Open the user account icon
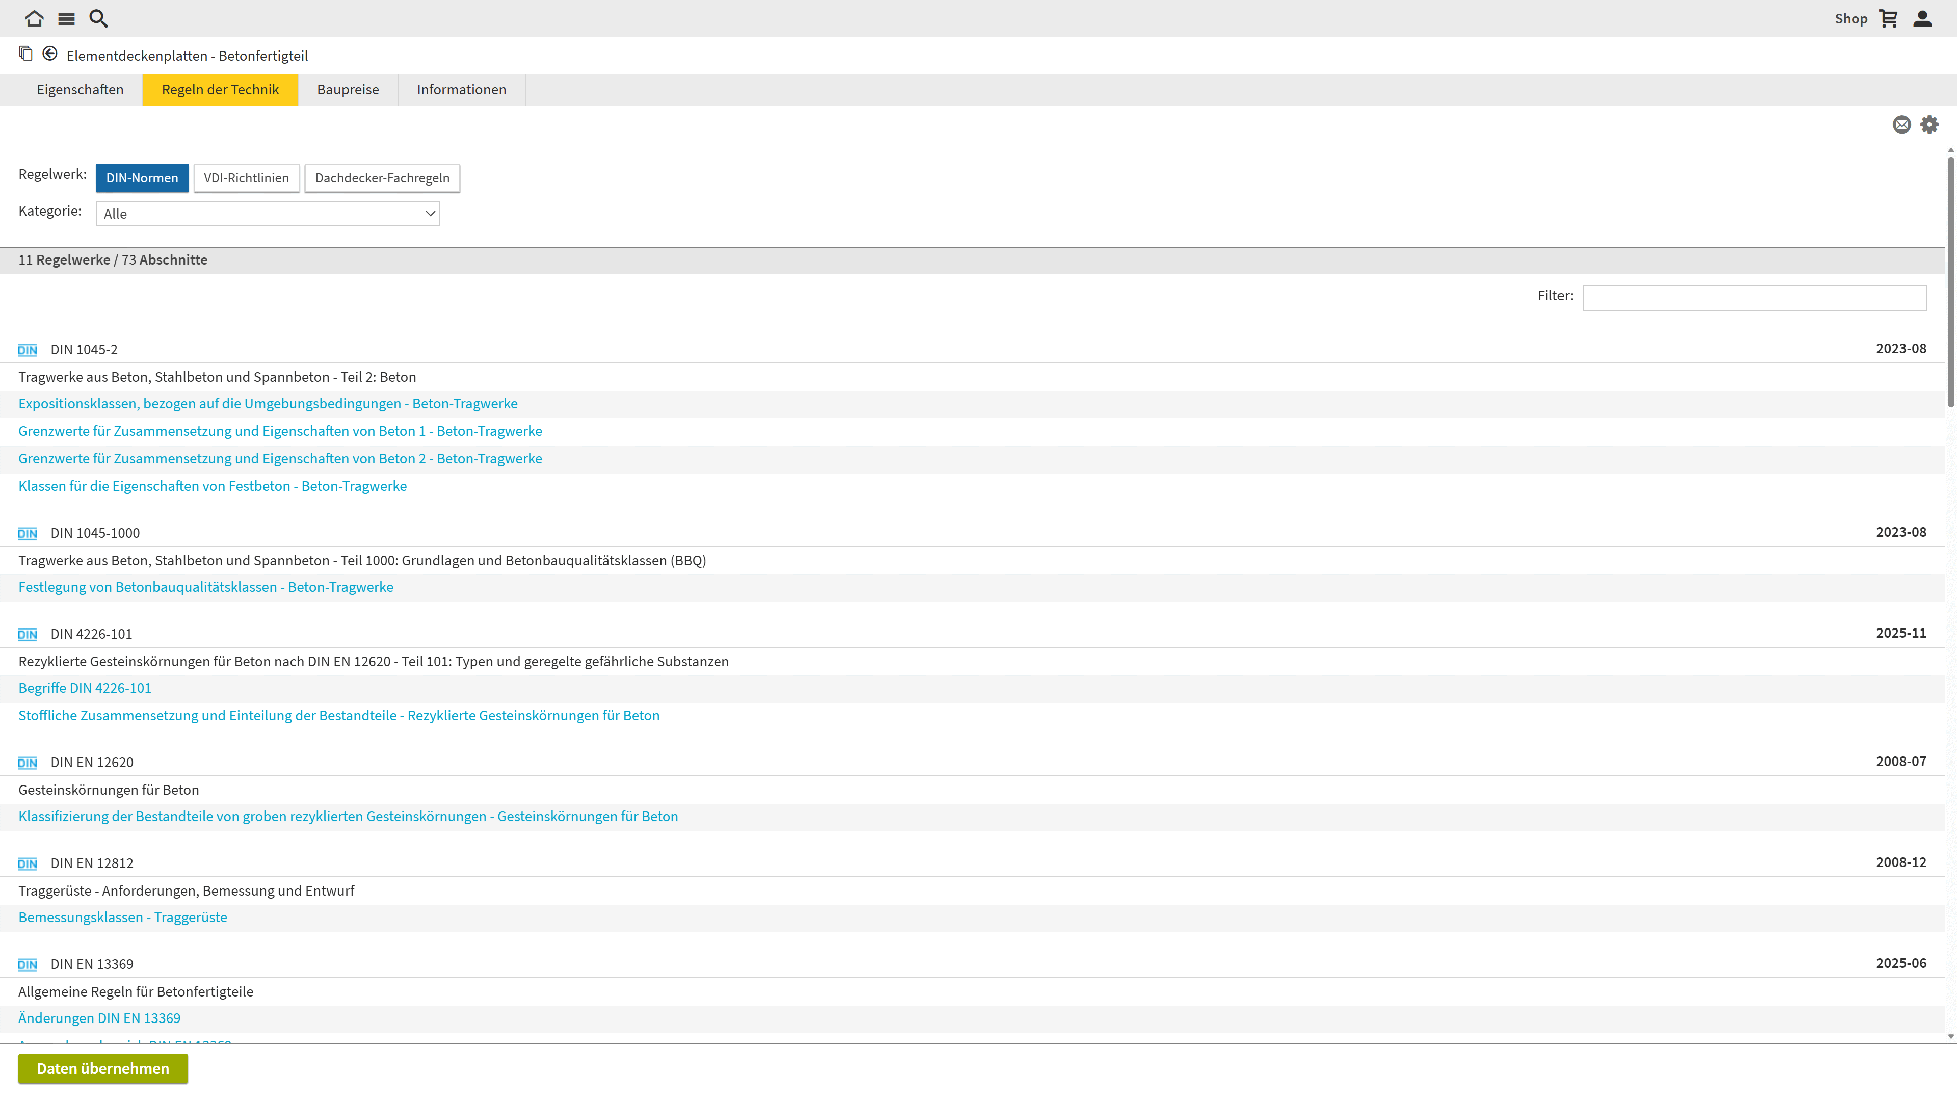Viewport: 1957px width, 1101px height. [1923, 18]
